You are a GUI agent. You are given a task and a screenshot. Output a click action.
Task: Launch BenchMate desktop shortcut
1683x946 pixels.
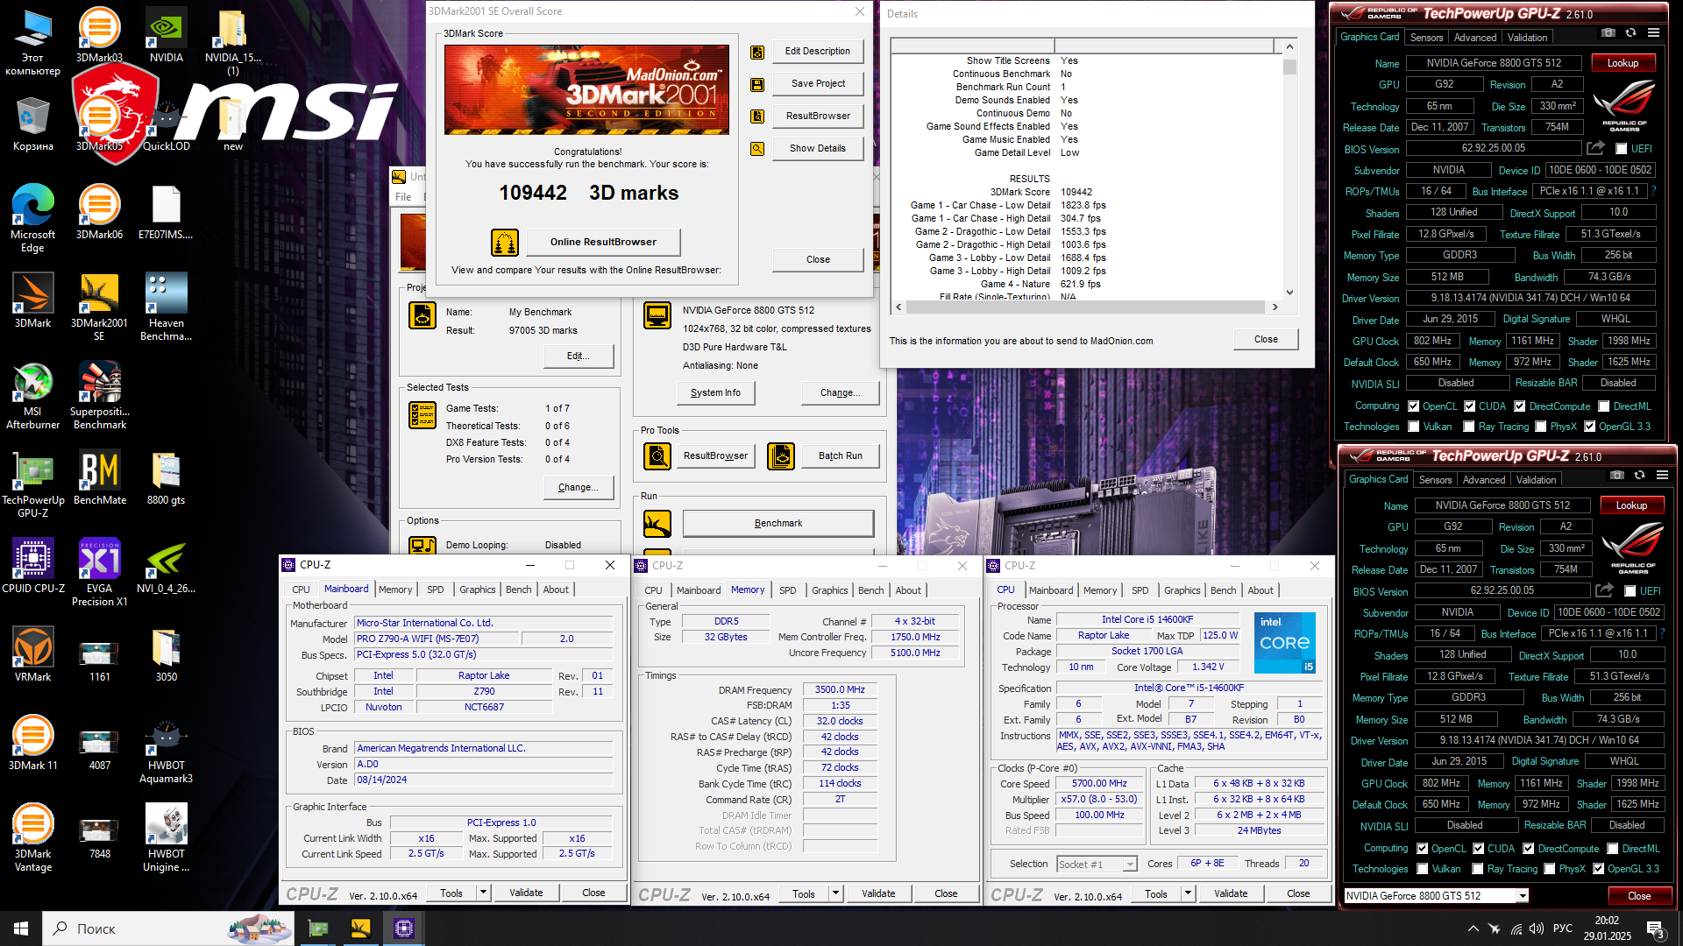click(99, 478)
